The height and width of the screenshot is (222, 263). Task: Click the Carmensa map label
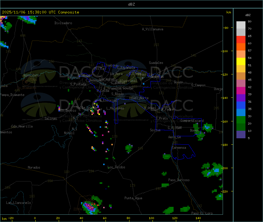179,148
